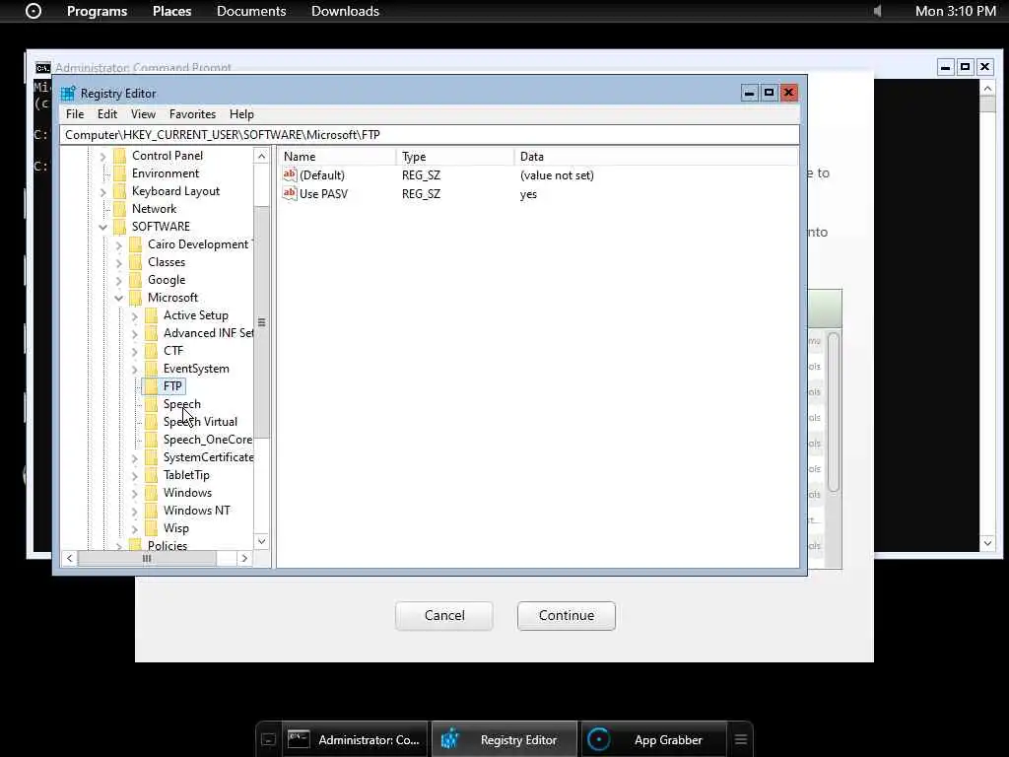1009x757 pixels.
Task: Click the tree pane scroll up arrow
Action: pyautogui.click(x=261, y=156)
